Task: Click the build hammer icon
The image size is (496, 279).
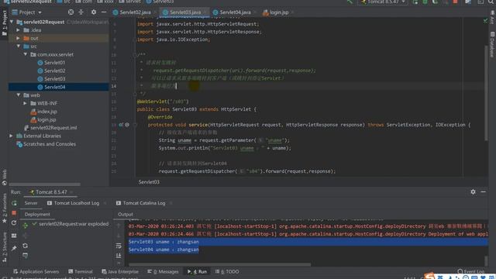Action: [x=350, y=2]
